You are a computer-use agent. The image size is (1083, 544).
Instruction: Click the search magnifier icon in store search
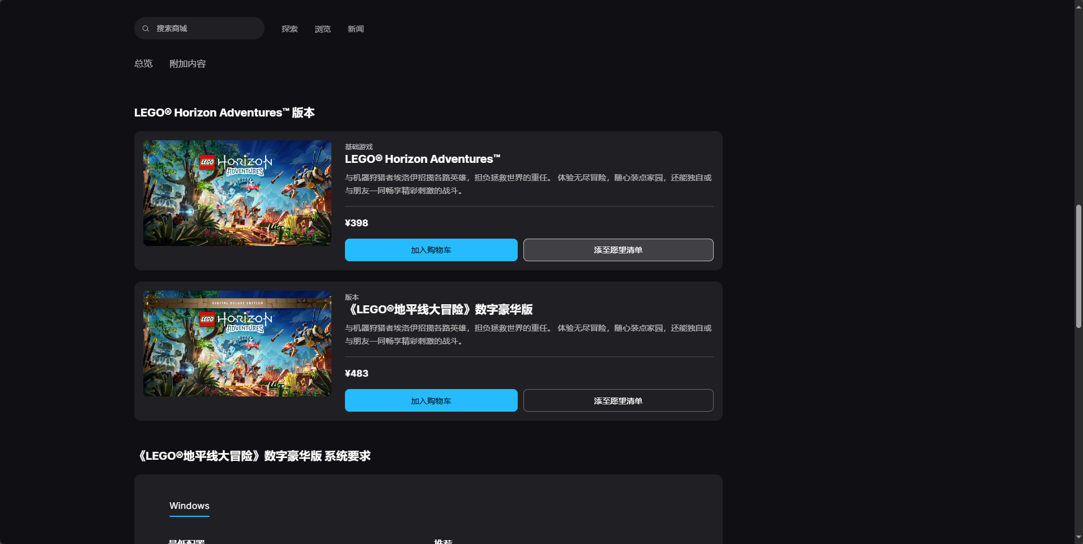pyautogui.click(x=146, y=28)
